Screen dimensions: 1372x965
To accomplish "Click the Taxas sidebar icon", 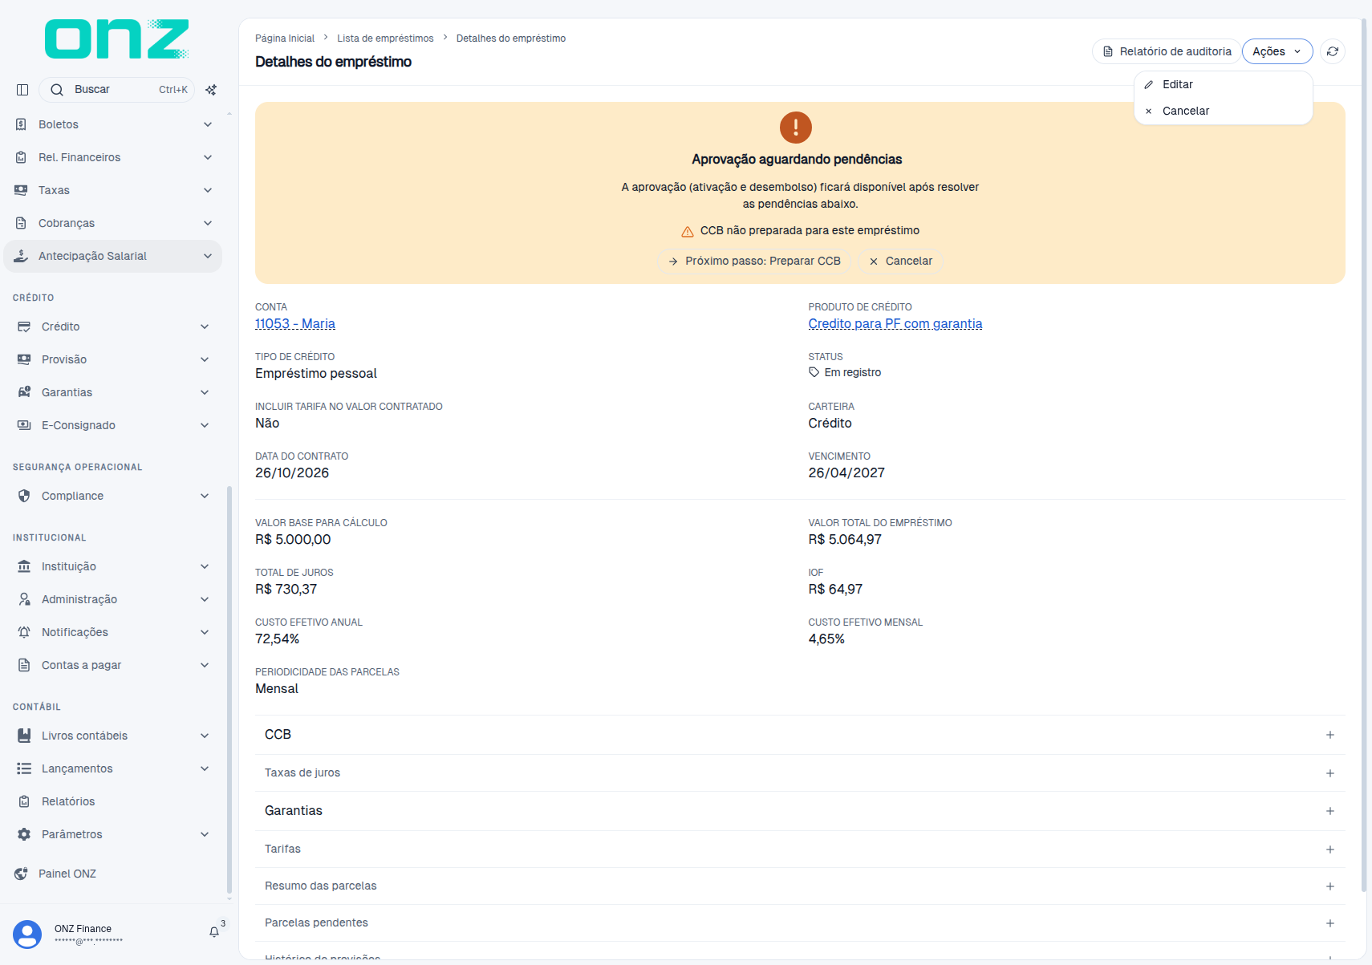I will (22, 190).
